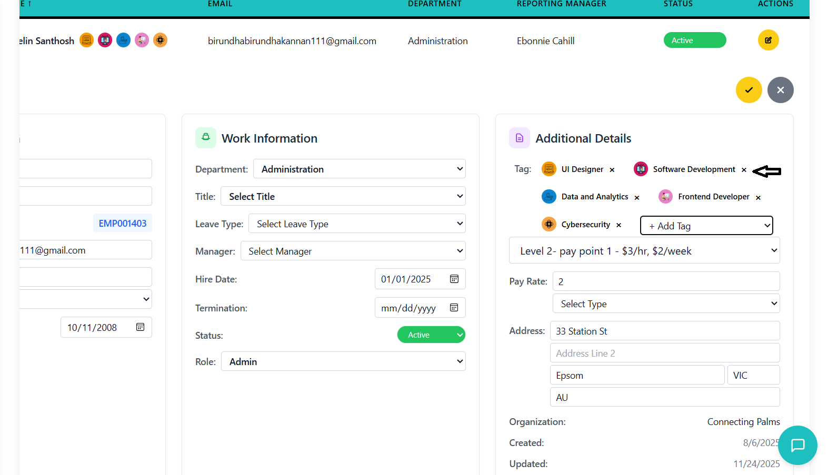Open Termination date calendar picker
The image size is (828, 475).
[454, 308]
